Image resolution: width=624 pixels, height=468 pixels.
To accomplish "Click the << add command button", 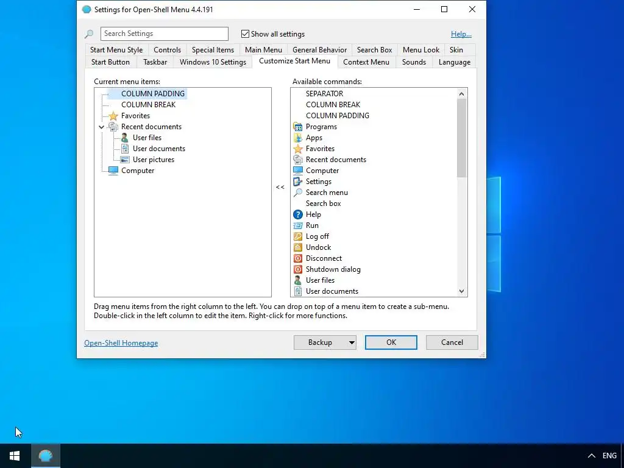I will (280, 187).
